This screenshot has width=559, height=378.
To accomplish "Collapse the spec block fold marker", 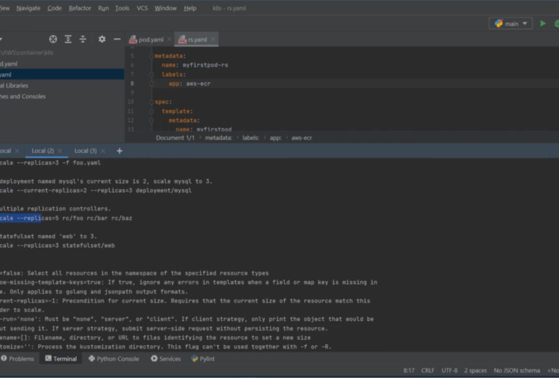I will click(152, 102).
